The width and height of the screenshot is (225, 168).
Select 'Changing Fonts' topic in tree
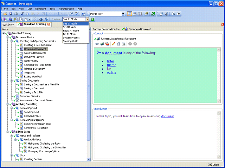pyautogui.click(x=32, y=116)
